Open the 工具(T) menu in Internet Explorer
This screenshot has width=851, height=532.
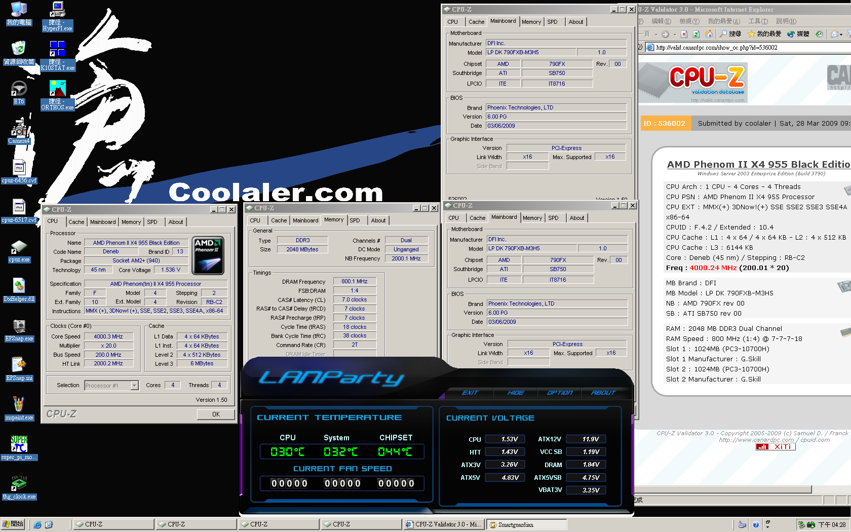pyautogui.click(x=758, y=21)
